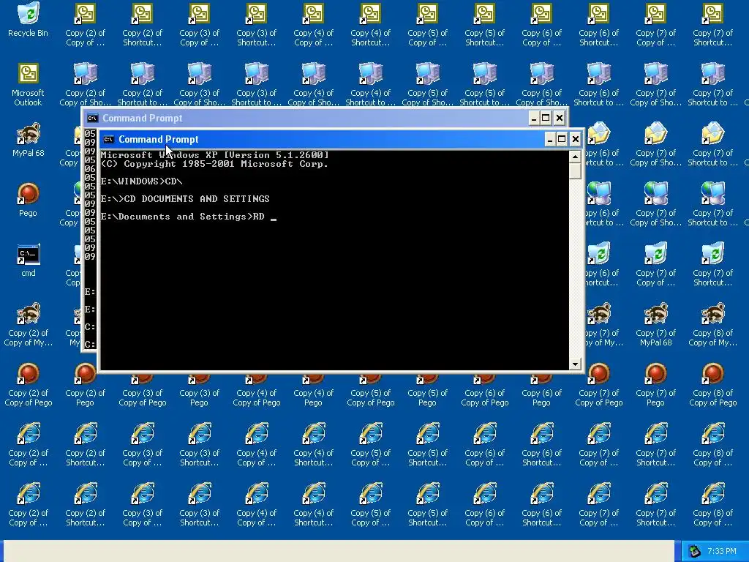749x562 pixels.
Task: Select Outlook shortcut Copy (6) of Shortcut...
Action: pyautogui.click(x=598, y=25)
